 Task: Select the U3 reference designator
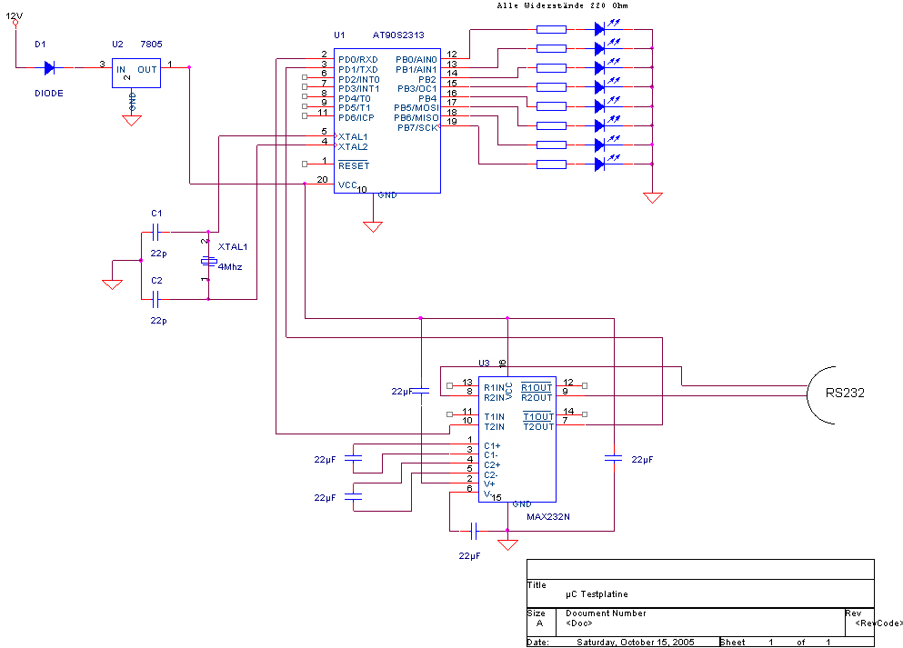tap(485, 364)
